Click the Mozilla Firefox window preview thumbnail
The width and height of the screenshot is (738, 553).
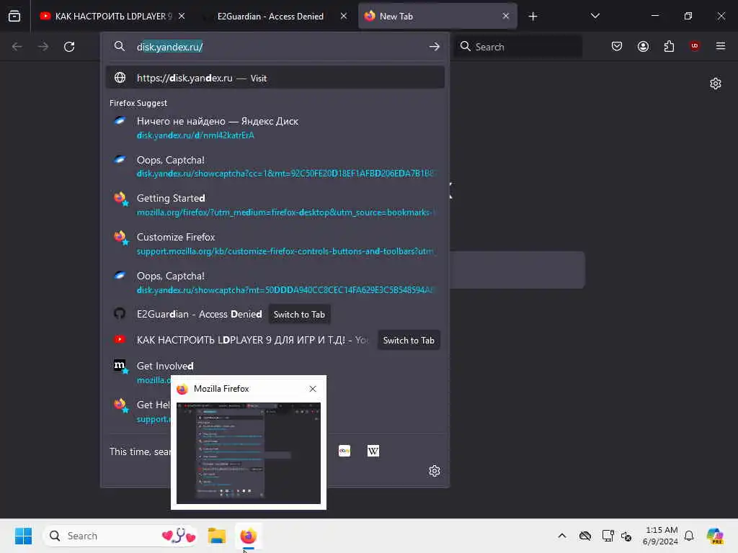click(x=249, y=453)
